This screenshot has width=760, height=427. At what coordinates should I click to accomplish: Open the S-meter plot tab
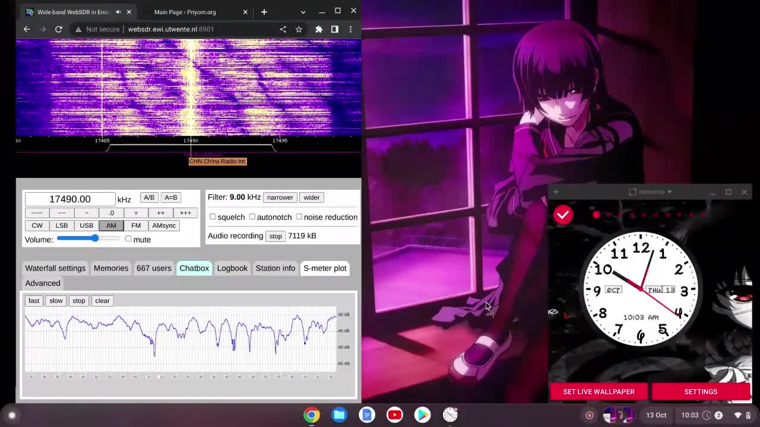pyautogui.click(x=325, y=268)
